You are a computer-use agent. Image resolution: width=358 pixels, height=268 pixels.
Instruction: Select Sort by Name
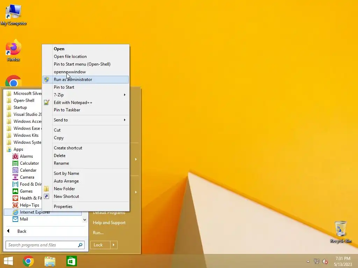[x=86, y=173]
